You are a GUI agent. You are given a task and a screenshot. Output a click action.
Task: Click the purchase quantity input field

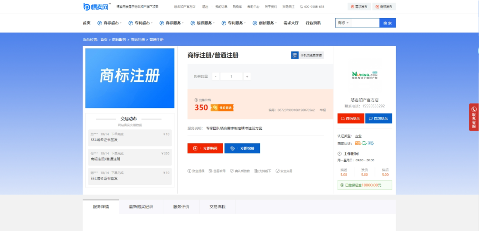coord(231,76)
